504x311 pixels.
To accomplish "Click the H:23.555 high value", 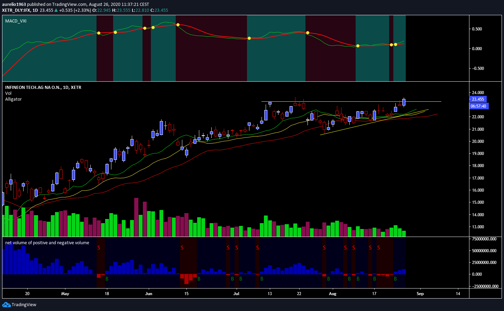I will pos(121,10).
